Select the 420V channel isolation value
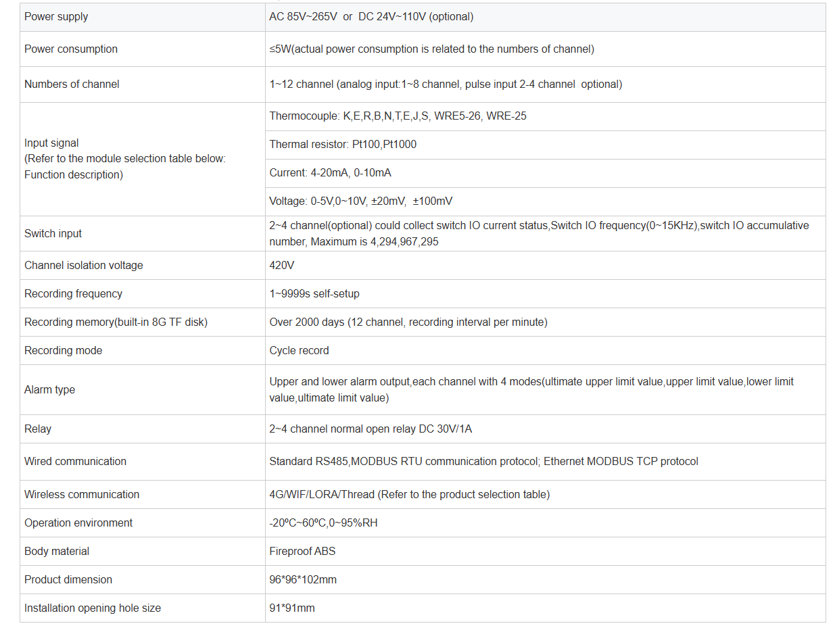The height and width of the screenshot is (630, 835). 282,266
